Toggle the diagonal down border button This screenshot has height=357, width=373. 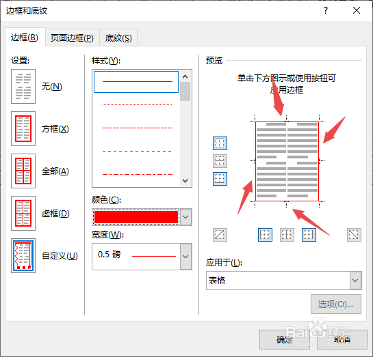tap(354, 235)
